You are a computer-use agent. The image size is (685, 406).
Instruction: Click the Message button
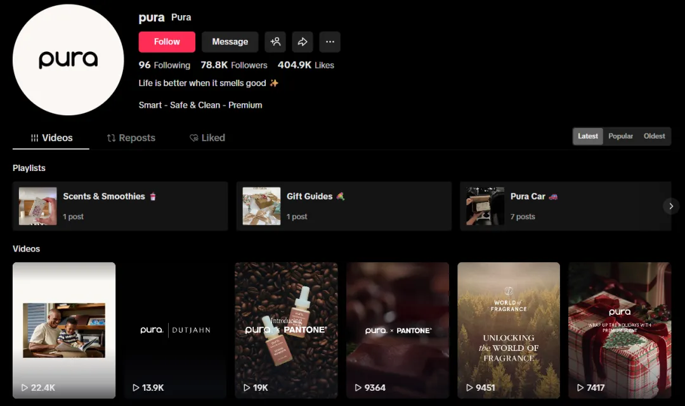click(x=230, y=42)
